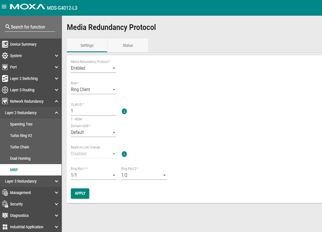Click the MOXA logo
The width and height of the screenshot is (322, 232).
pyautogui.click(x=27, y=7)
